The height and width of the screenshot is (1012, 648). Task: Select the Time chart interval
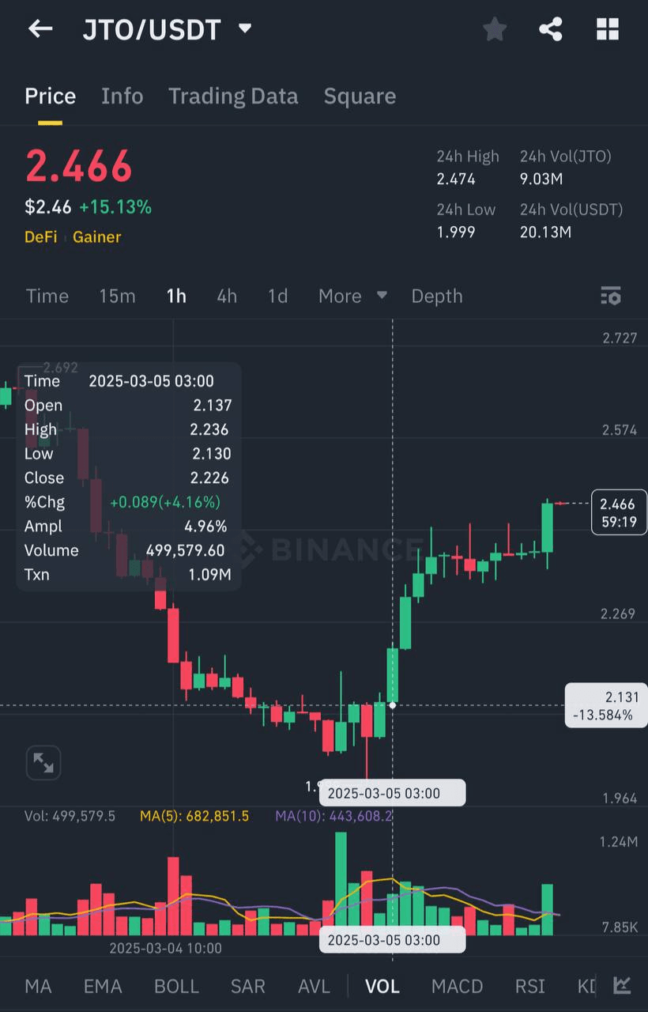point(47,296)
